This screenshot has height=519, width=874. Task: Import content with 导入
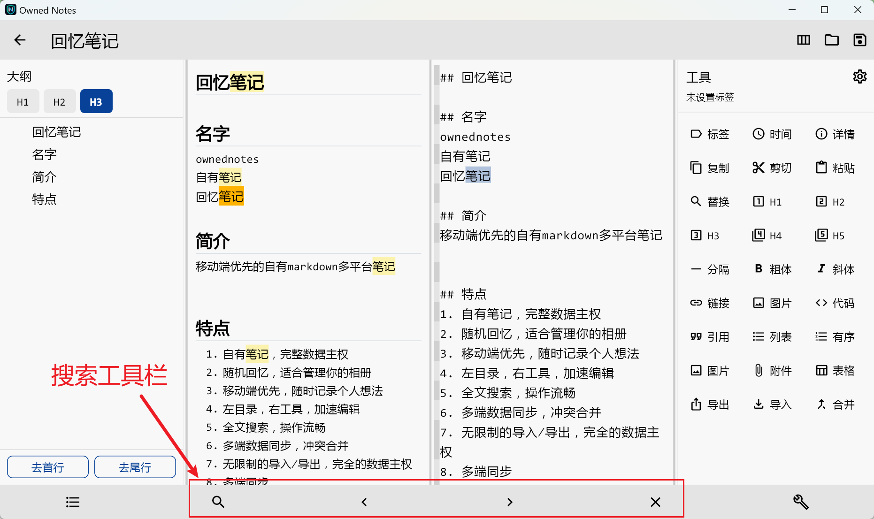pyautogui.click(x=772, y=405)
